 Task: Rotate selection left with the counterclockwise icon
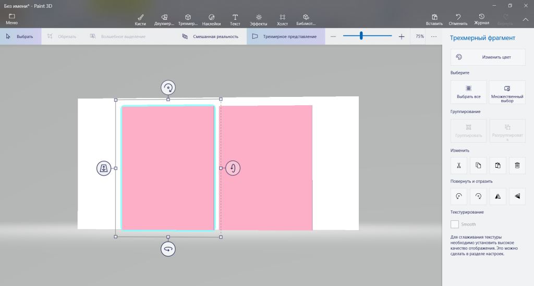click(458, 196)
